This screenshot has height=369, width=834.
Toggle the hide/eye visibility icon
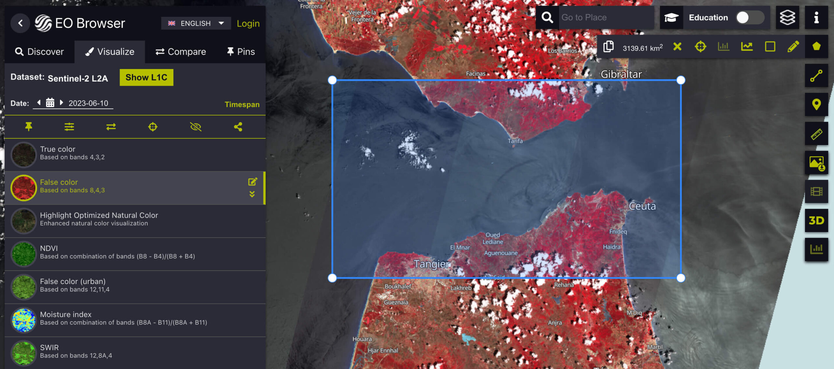[x=196, y=127]
